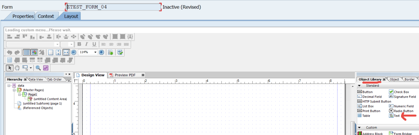Pick the Numeric Field object
Image resolution: width=419 pixels, height=135 pixels.
(x=401, y=106)
